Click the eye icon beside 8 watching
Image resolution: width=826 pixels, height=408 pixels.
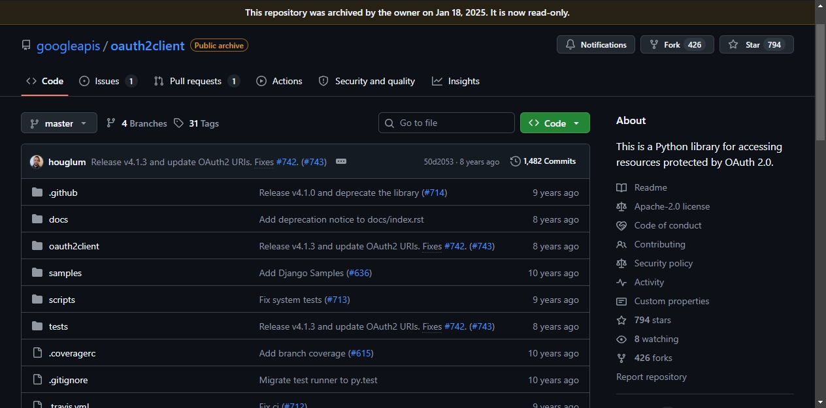pos(621,339)
